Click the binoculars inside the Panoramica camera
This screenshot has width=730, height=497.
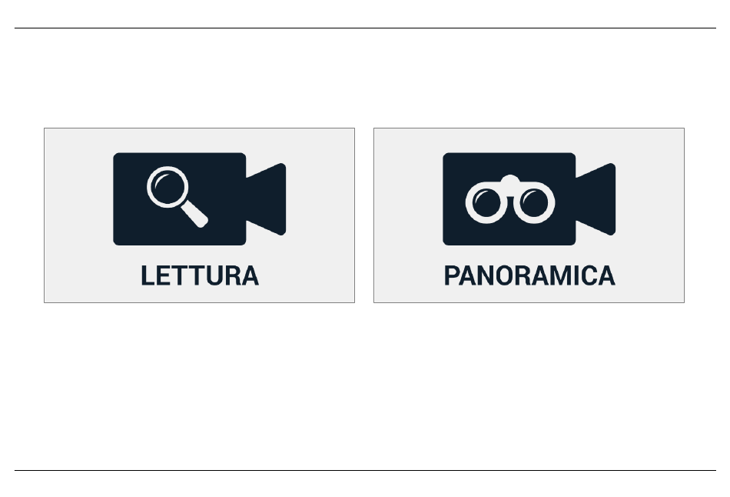pyautogui.click(x=509, y=199)
